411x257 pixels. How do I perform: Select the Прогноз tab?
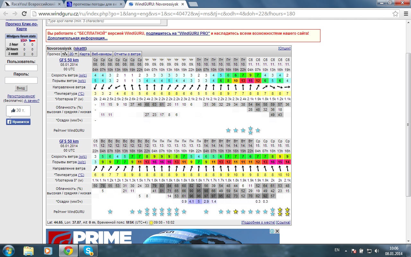54,54
